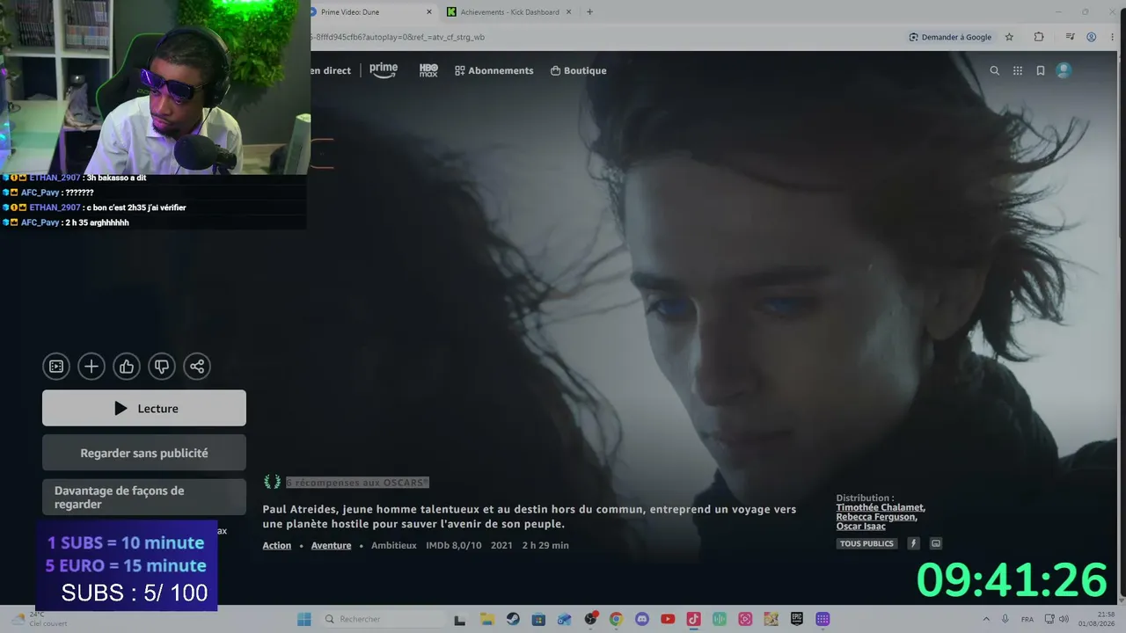Open the Windows Start menu
This screenshot has width=1126, height=633.
(304, 619)
